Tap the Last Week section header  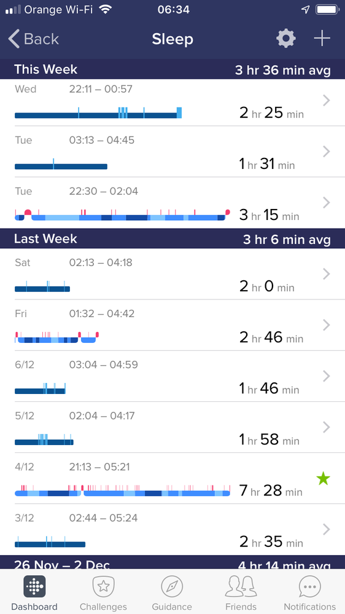point(172,239)
